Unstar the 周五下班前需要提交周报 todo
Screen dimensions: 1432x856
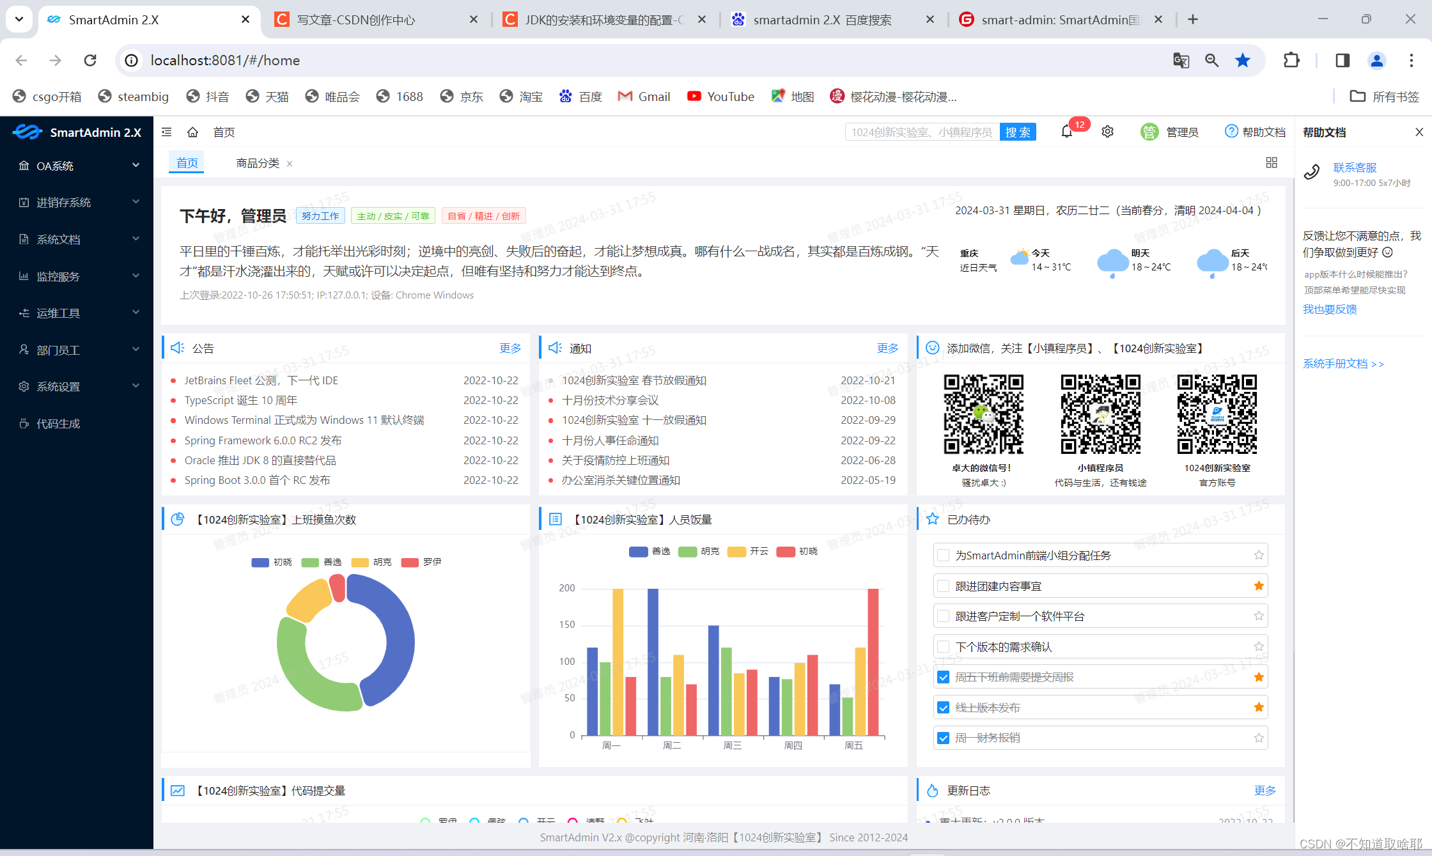pyautogui.click(x=1259, y=677)
